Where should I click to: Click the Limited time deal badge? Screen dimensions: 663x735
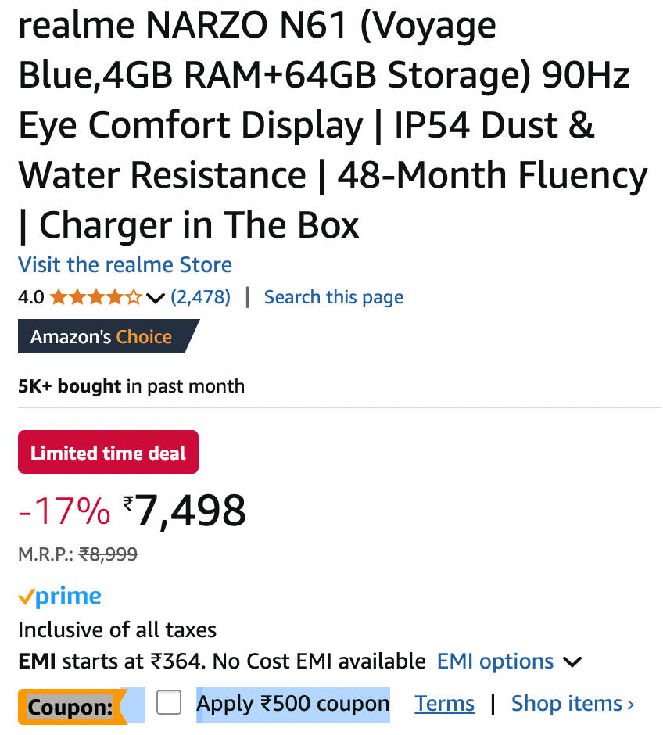[x=108, y=453]
